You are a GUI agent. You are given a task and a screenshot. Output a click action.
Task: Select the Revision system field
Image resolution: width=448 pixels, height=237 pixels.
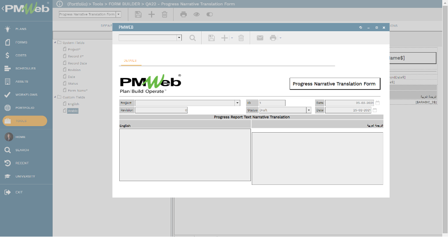[x=74, y=70]
